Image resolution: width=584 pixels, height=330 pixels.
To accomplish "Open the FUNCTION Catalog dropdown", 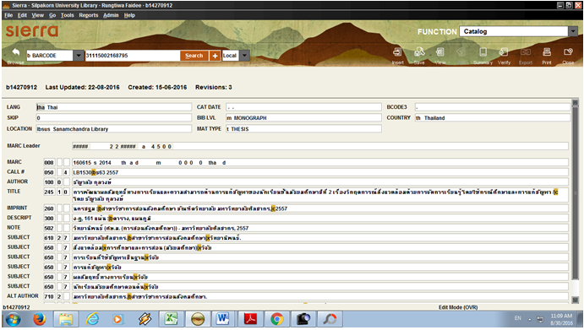I will coord(573,31).
